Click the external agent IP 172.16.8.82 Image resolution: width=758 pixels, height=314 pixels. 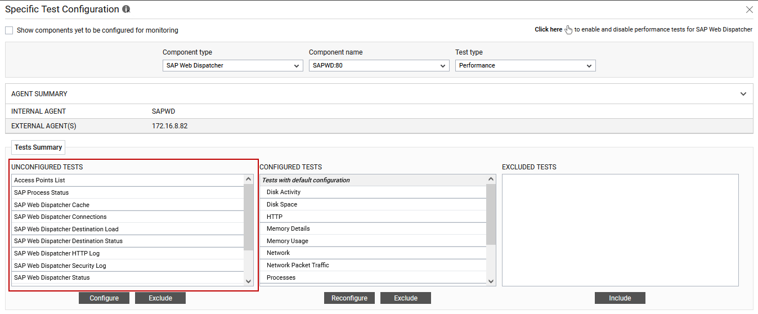tap(170, 126)
